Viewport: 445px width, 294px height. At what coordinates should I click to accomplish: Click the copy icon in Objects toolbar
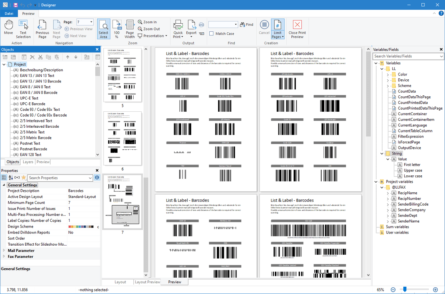(48, 57)
